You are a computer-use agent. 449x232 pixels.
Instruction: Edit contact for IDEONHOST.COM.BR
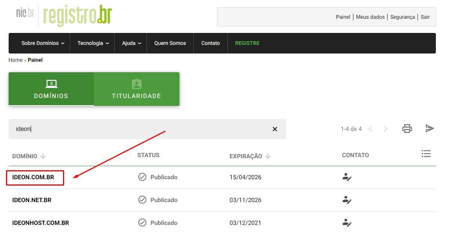click(347, 223)
